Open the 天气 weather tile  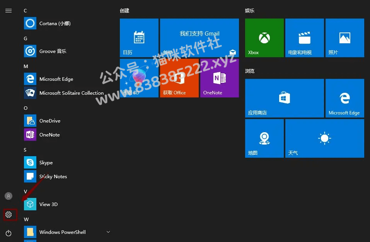tap(325, 138)
